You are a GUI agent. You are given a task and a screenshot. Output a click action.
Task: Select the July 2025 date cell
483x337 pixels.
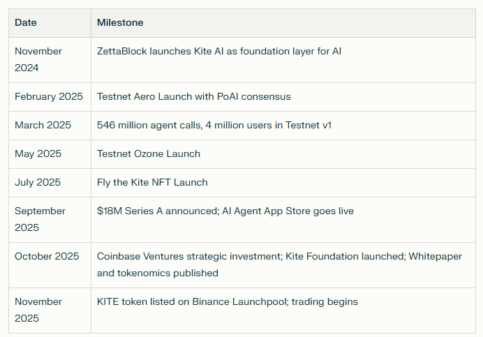pyautogui.click(x=38, y=183)
